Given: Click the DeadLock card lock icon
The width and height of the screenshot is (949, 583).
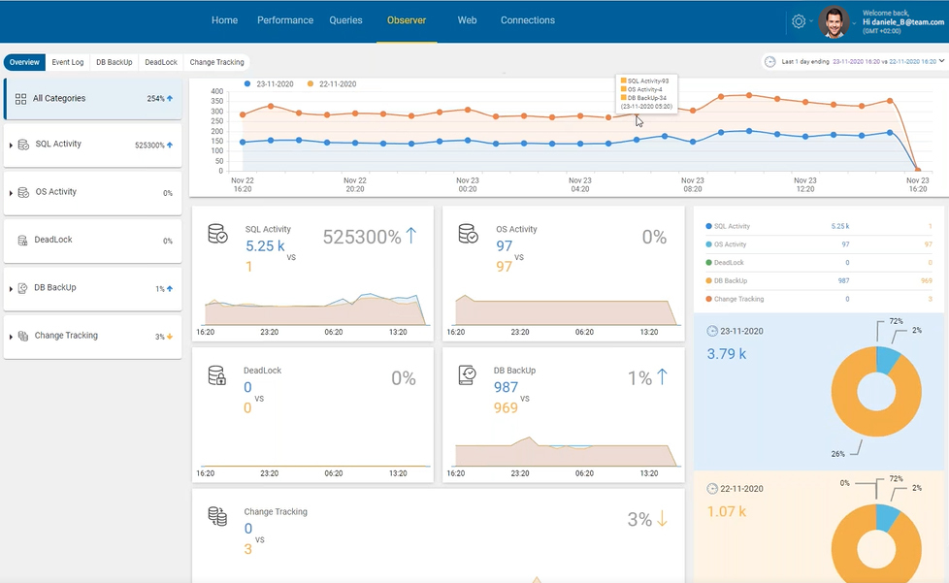Looking at the screenshot, I should tap(217, 375).
